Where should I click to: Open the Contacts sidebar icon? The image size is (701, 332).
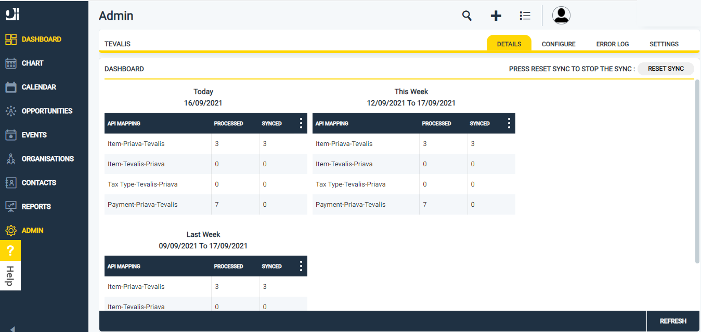[11, 183]
